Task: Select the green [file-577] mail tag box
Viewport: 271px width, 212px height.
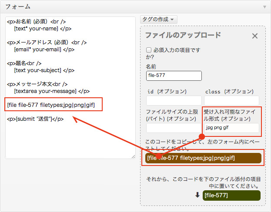Action: 231,195
